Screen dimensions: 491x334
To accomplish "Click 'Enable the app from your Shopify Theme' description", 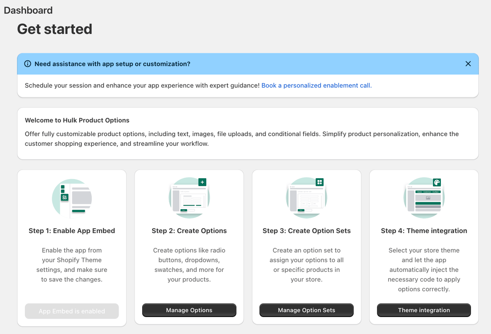I will pyautogui.click(x=72, y=265).
